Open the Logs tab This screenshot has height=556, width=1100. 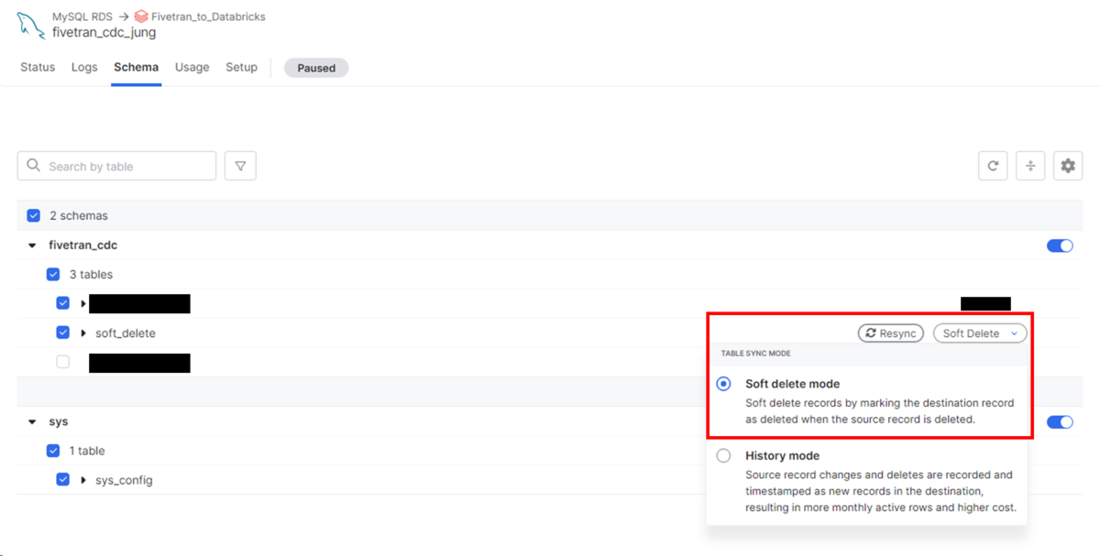click(x=84, y=67)
